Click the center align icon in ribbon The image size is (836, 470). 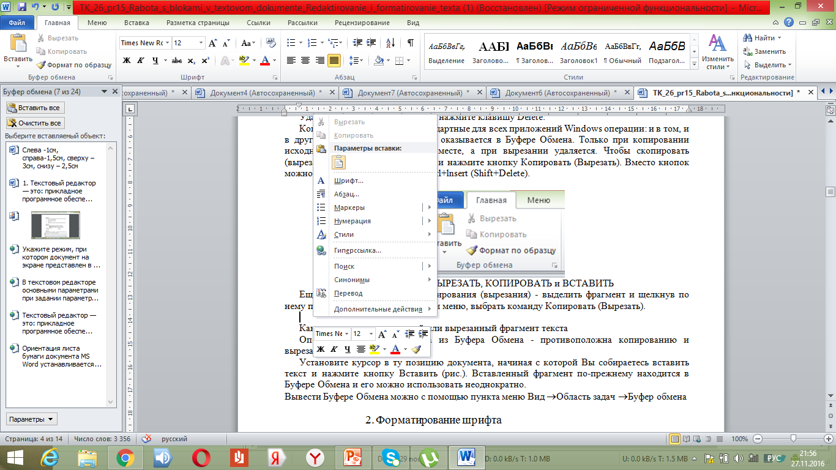(x=305, y=61)
